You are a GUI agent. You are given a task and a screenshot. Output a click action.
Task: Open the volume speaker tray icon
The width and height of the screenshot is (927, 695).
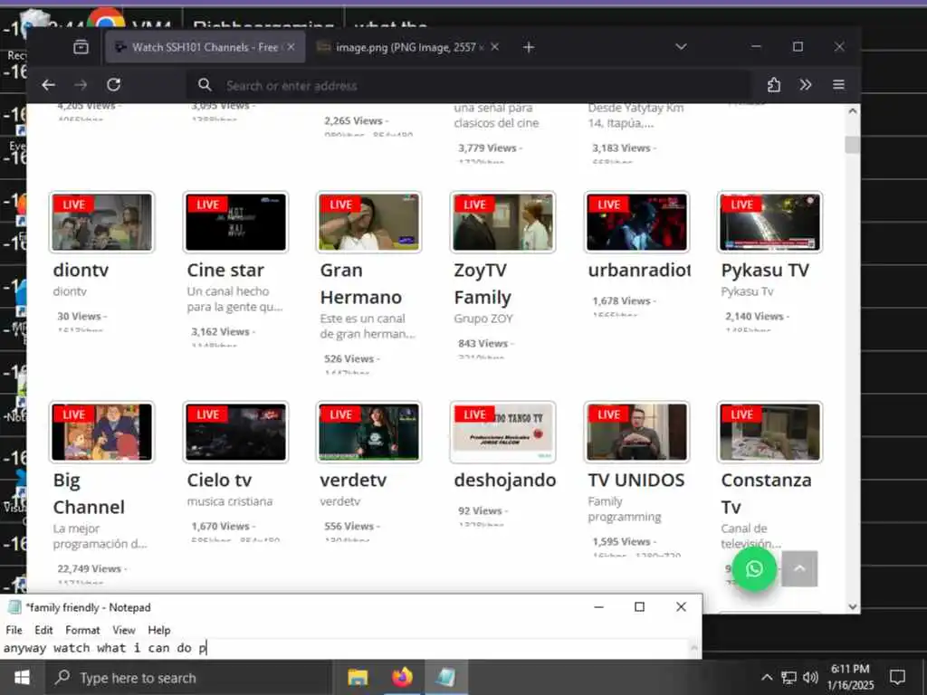(x=810, y=677)
